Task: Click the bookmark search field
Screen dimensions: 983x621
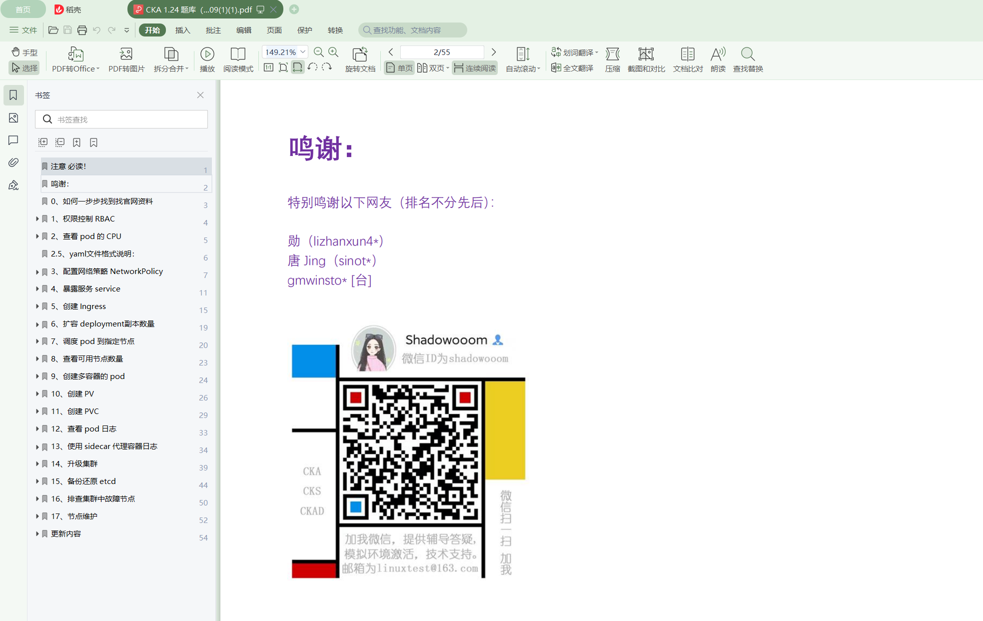Action: click(x=121, y=119)
